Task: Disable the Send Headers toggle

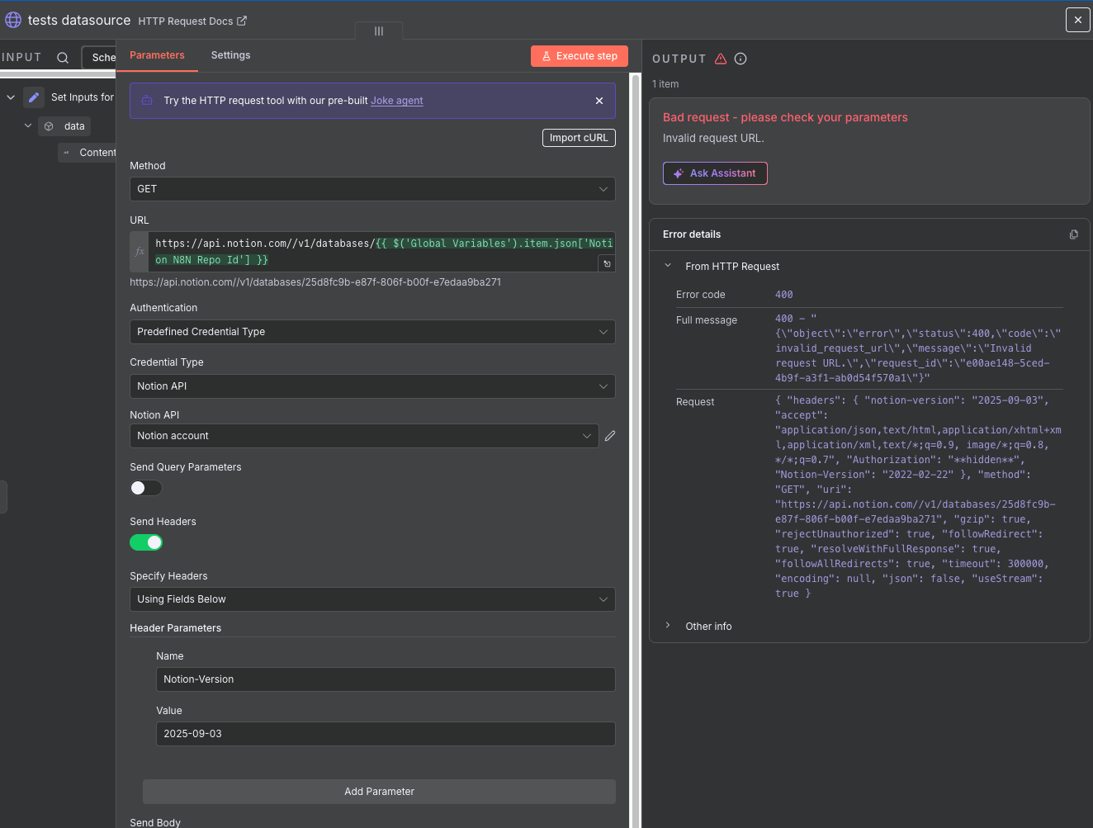Action: (x=146, y=542)
